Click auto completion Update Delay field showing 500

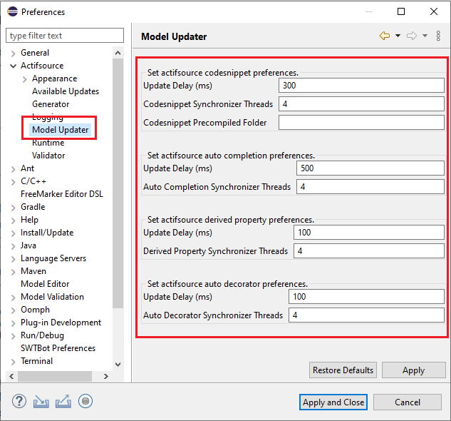click(x=370, y=168)
